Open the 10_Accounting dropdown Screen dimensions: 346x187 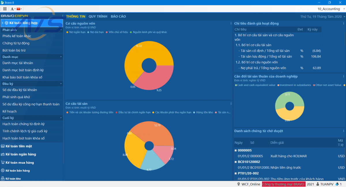coord(330,9)
